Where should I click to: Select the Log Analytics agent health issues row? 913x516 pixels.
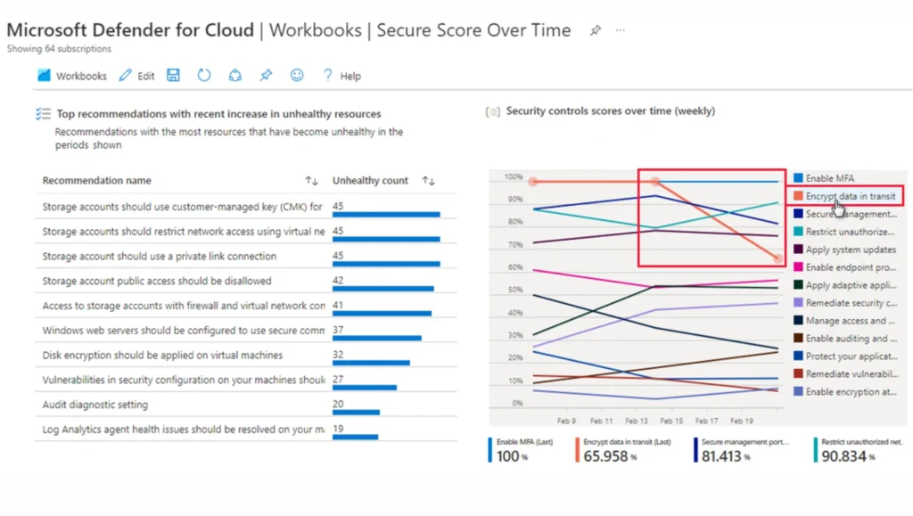coord(246,430)
